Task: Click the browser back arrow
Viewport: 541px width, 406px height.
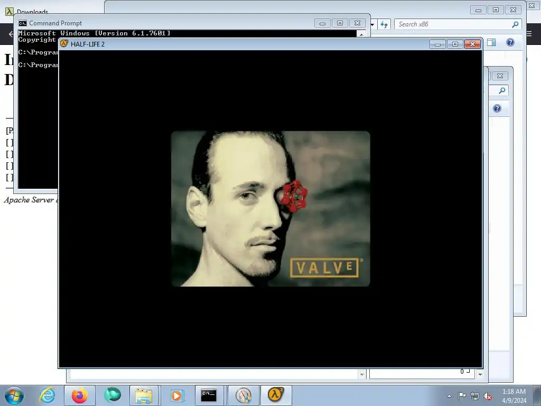Action: tap(11, 34)
